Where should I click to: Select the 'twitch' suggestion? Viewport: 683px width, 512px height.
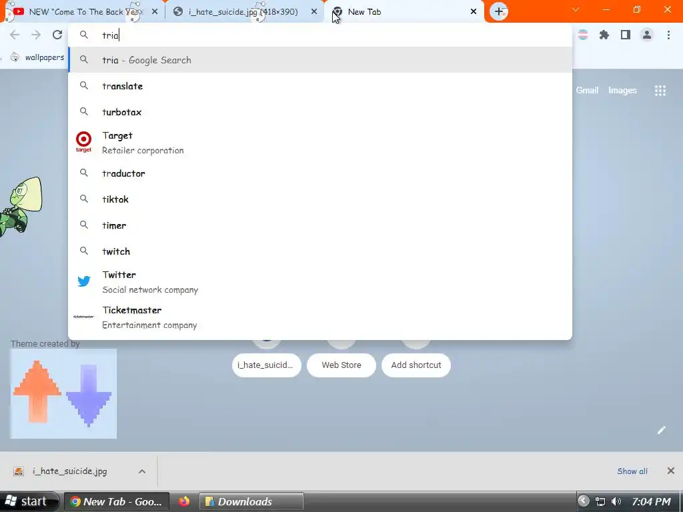click(x=320, y=251)
